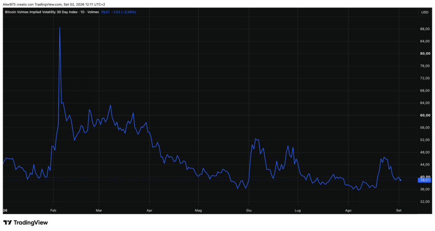Viewport: 435px width, 231px height.
Task: Click the Bitcoin Volmex Implied Volatility index title
Action: coord(52,12)
